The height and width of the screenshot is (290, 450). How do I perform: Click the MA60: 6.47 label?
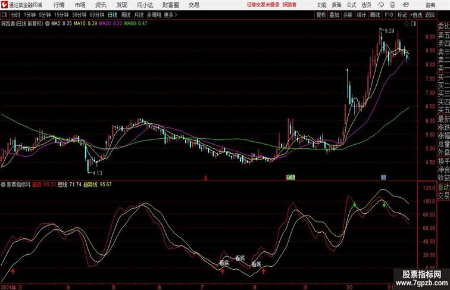136,24
